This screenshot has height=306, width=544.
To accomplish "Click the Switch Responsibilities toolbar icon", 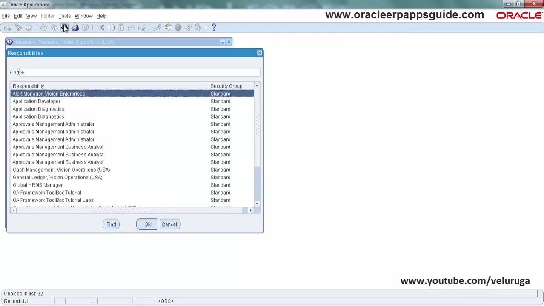I will click(64, 28).
